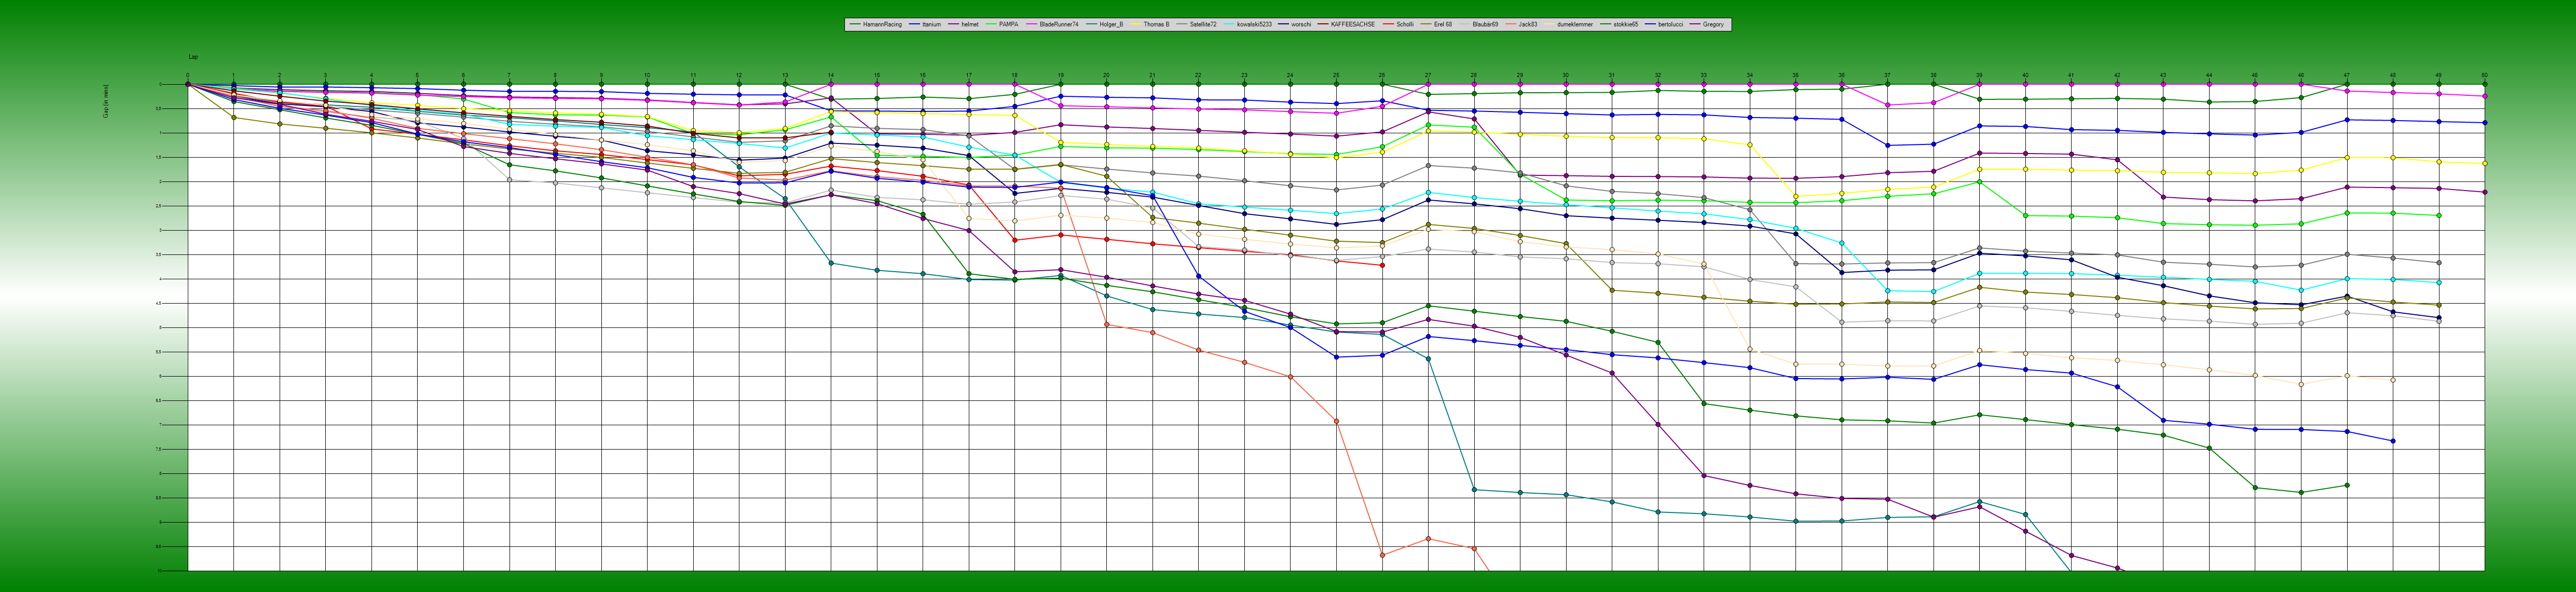Click the Scholli legend label
The image size is (2576, 592).
point(1404,24)
